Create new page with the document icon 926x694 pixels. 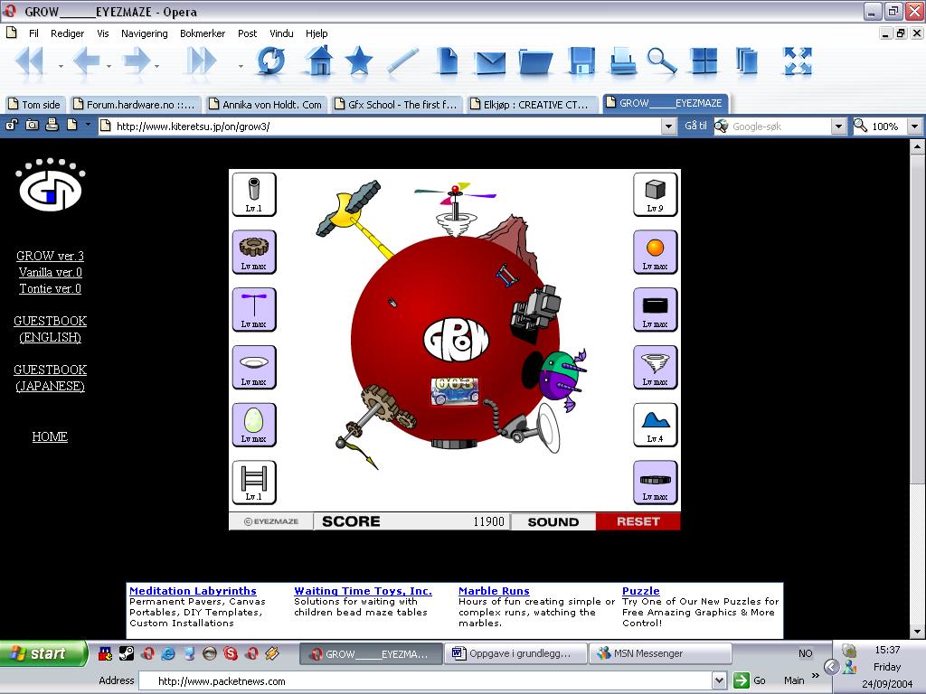point(448,61)
